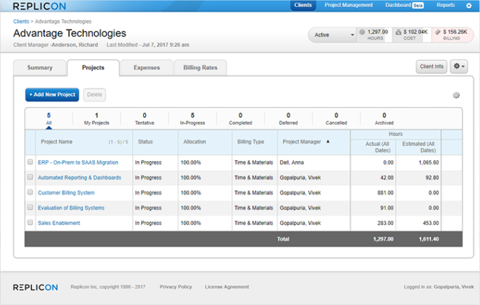Open Automated Reporting & Dashboards project
Screen dimensions: 480x305
[x=79, y=178]
